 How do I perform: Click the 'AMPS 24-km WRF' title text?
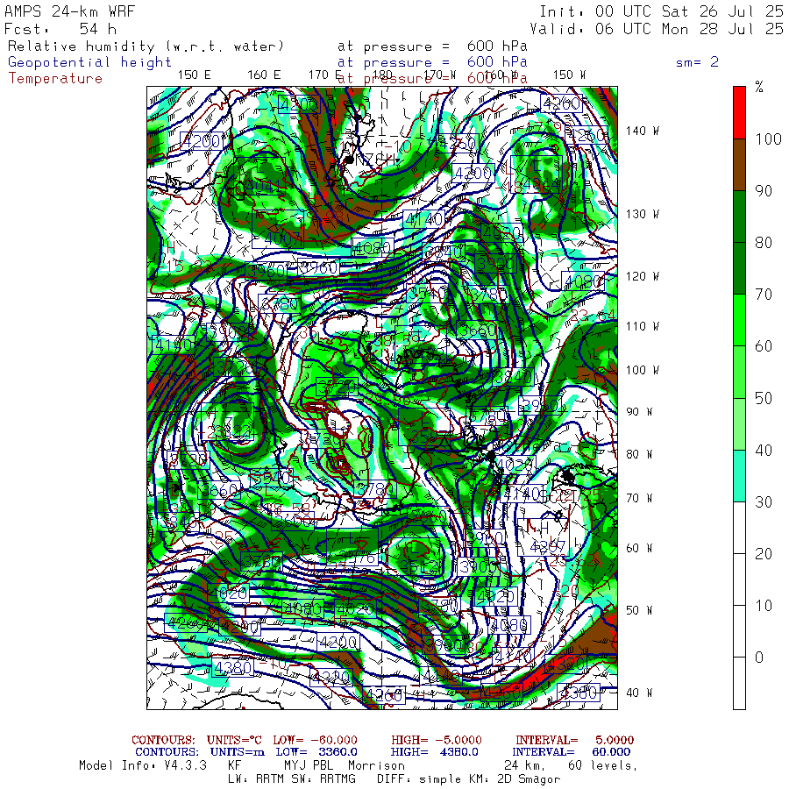69,11
